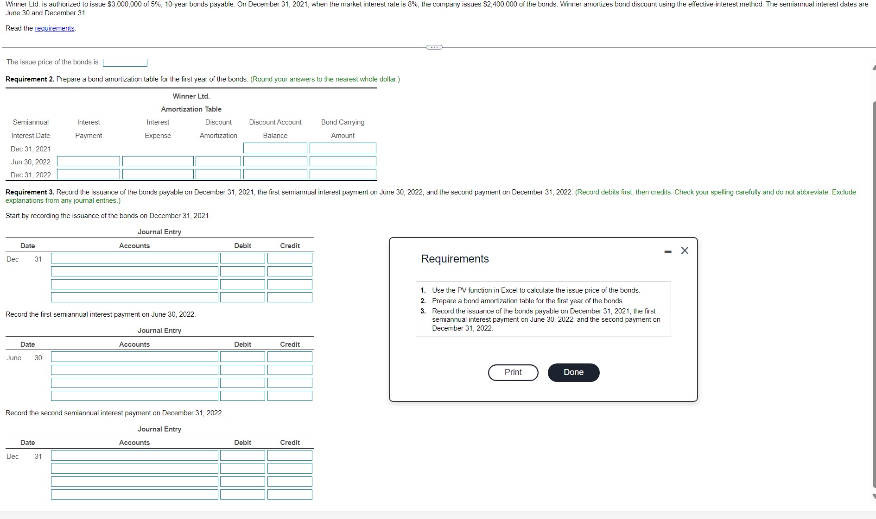
Task: Click first credit field of issuance journal entry
Action: tap(290, 258)
